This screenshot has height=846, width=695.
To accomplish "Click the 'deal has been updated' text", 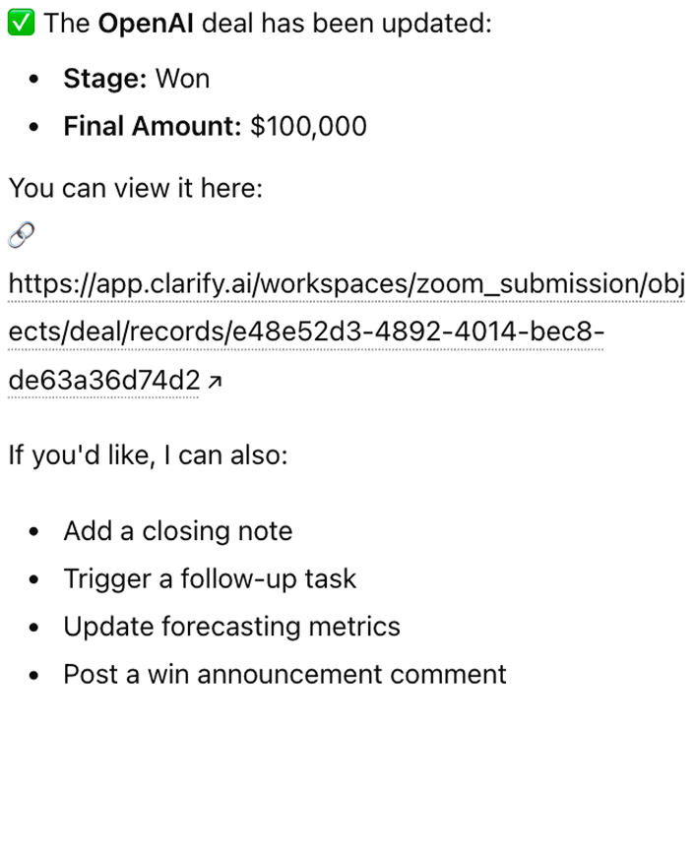I will (346, 24).
